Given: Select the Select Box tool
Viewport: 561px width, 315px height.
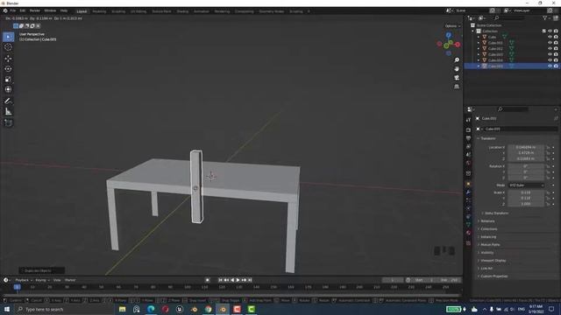Looking at the screenshot, I should [8, 37].
